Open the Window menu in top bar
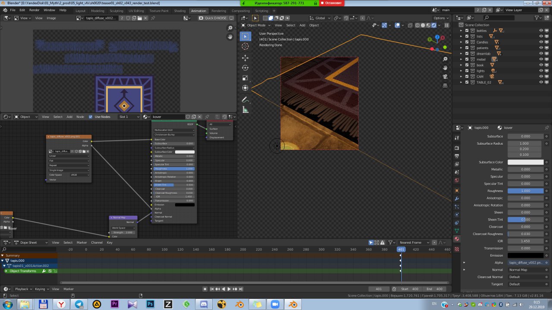Screen dimensions: 552x310 [49, 10]
